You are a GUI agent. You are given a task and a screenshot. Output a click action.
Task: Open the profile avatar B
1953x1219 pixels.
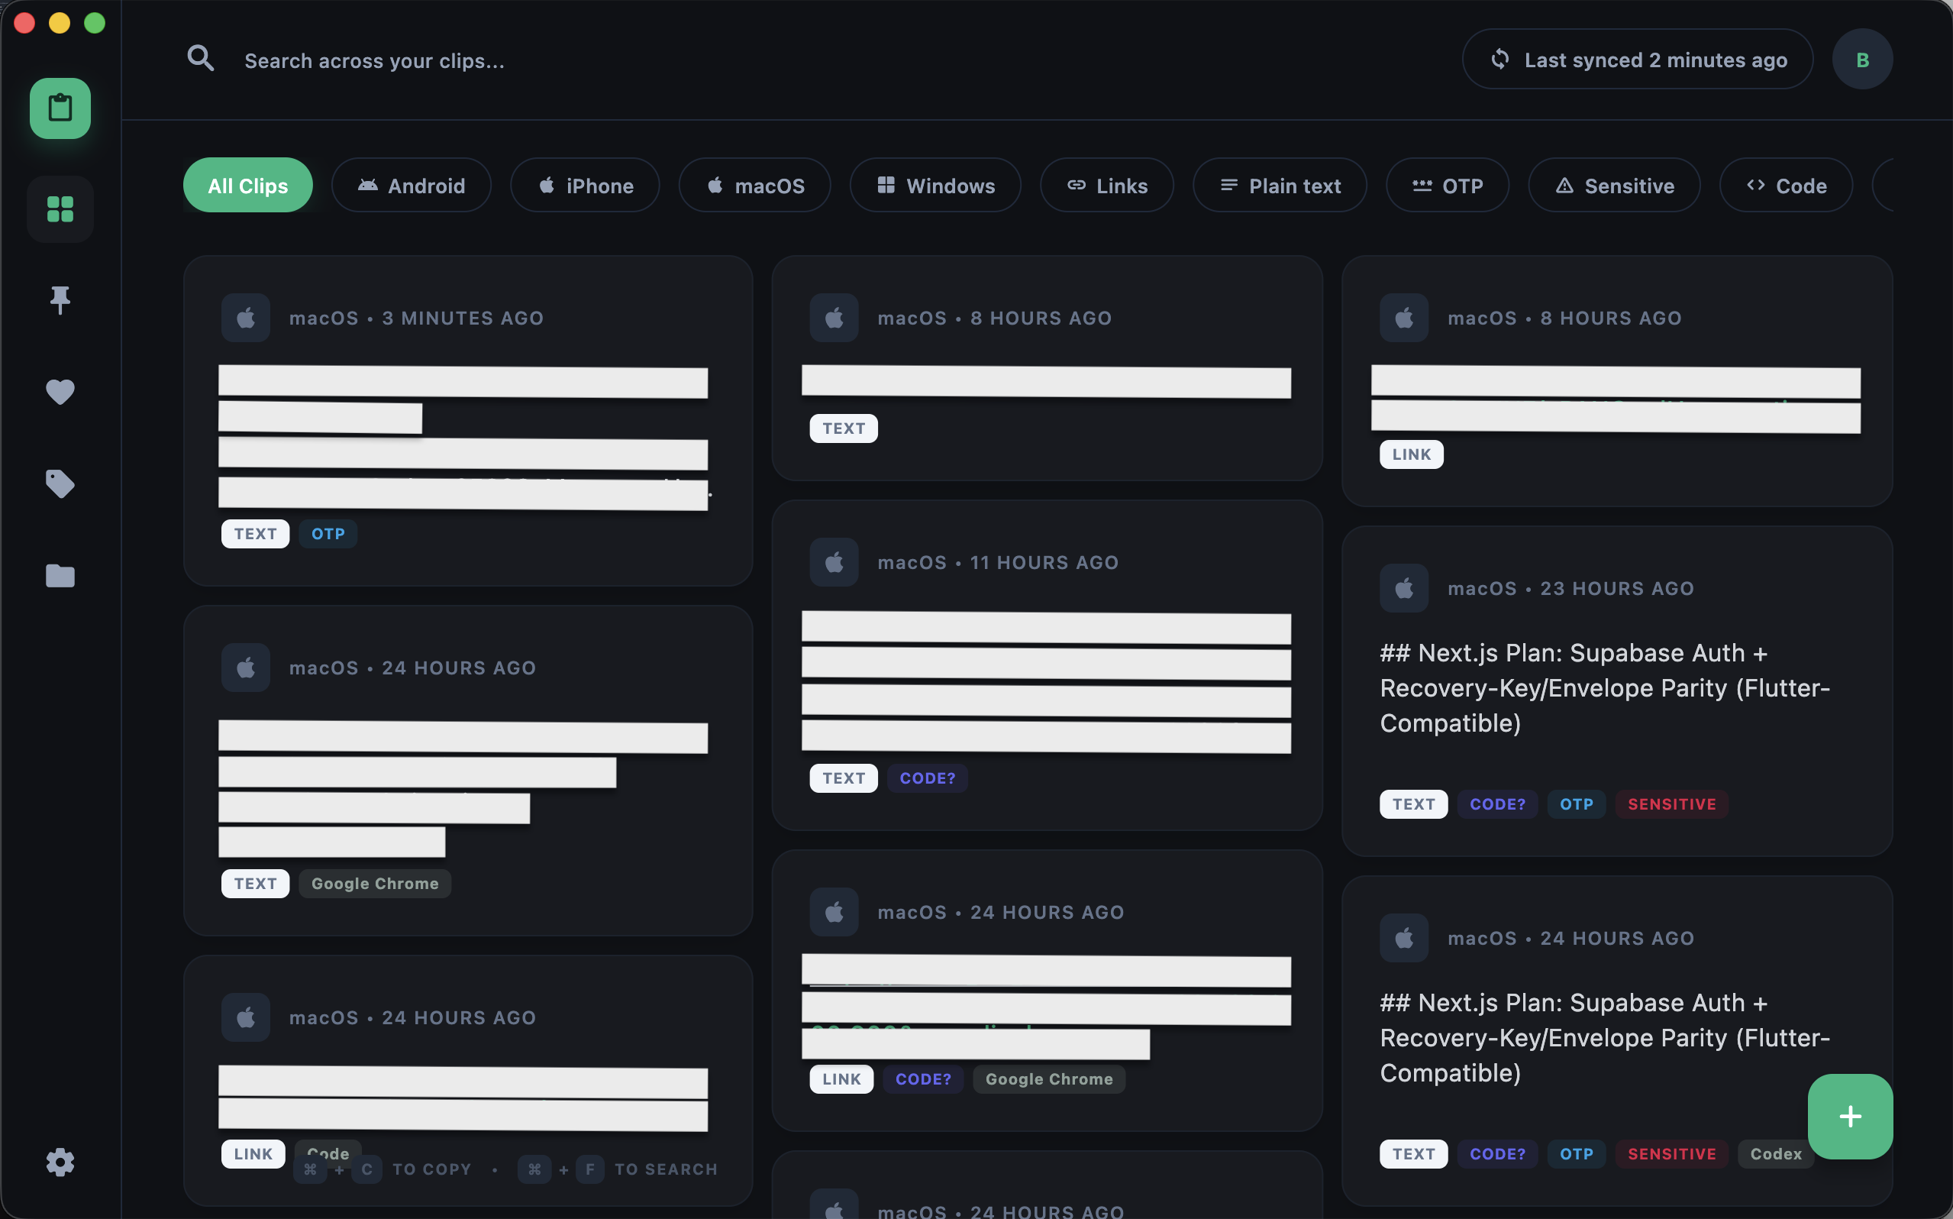coord(1862,58)
